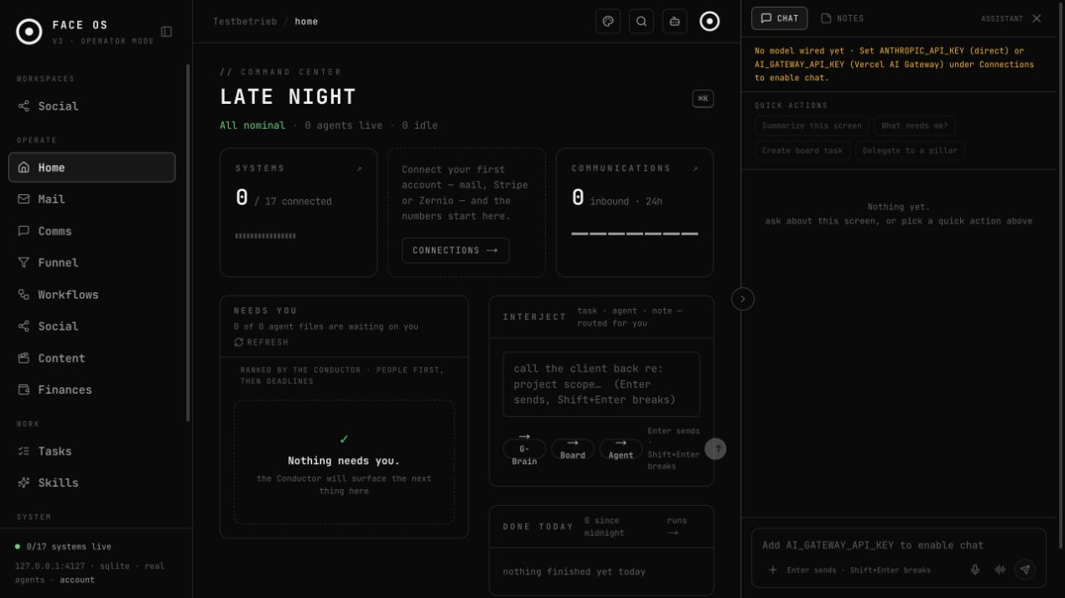1065x598 pixels.
Task: Focus the interject text box
Action: point(601,384)
